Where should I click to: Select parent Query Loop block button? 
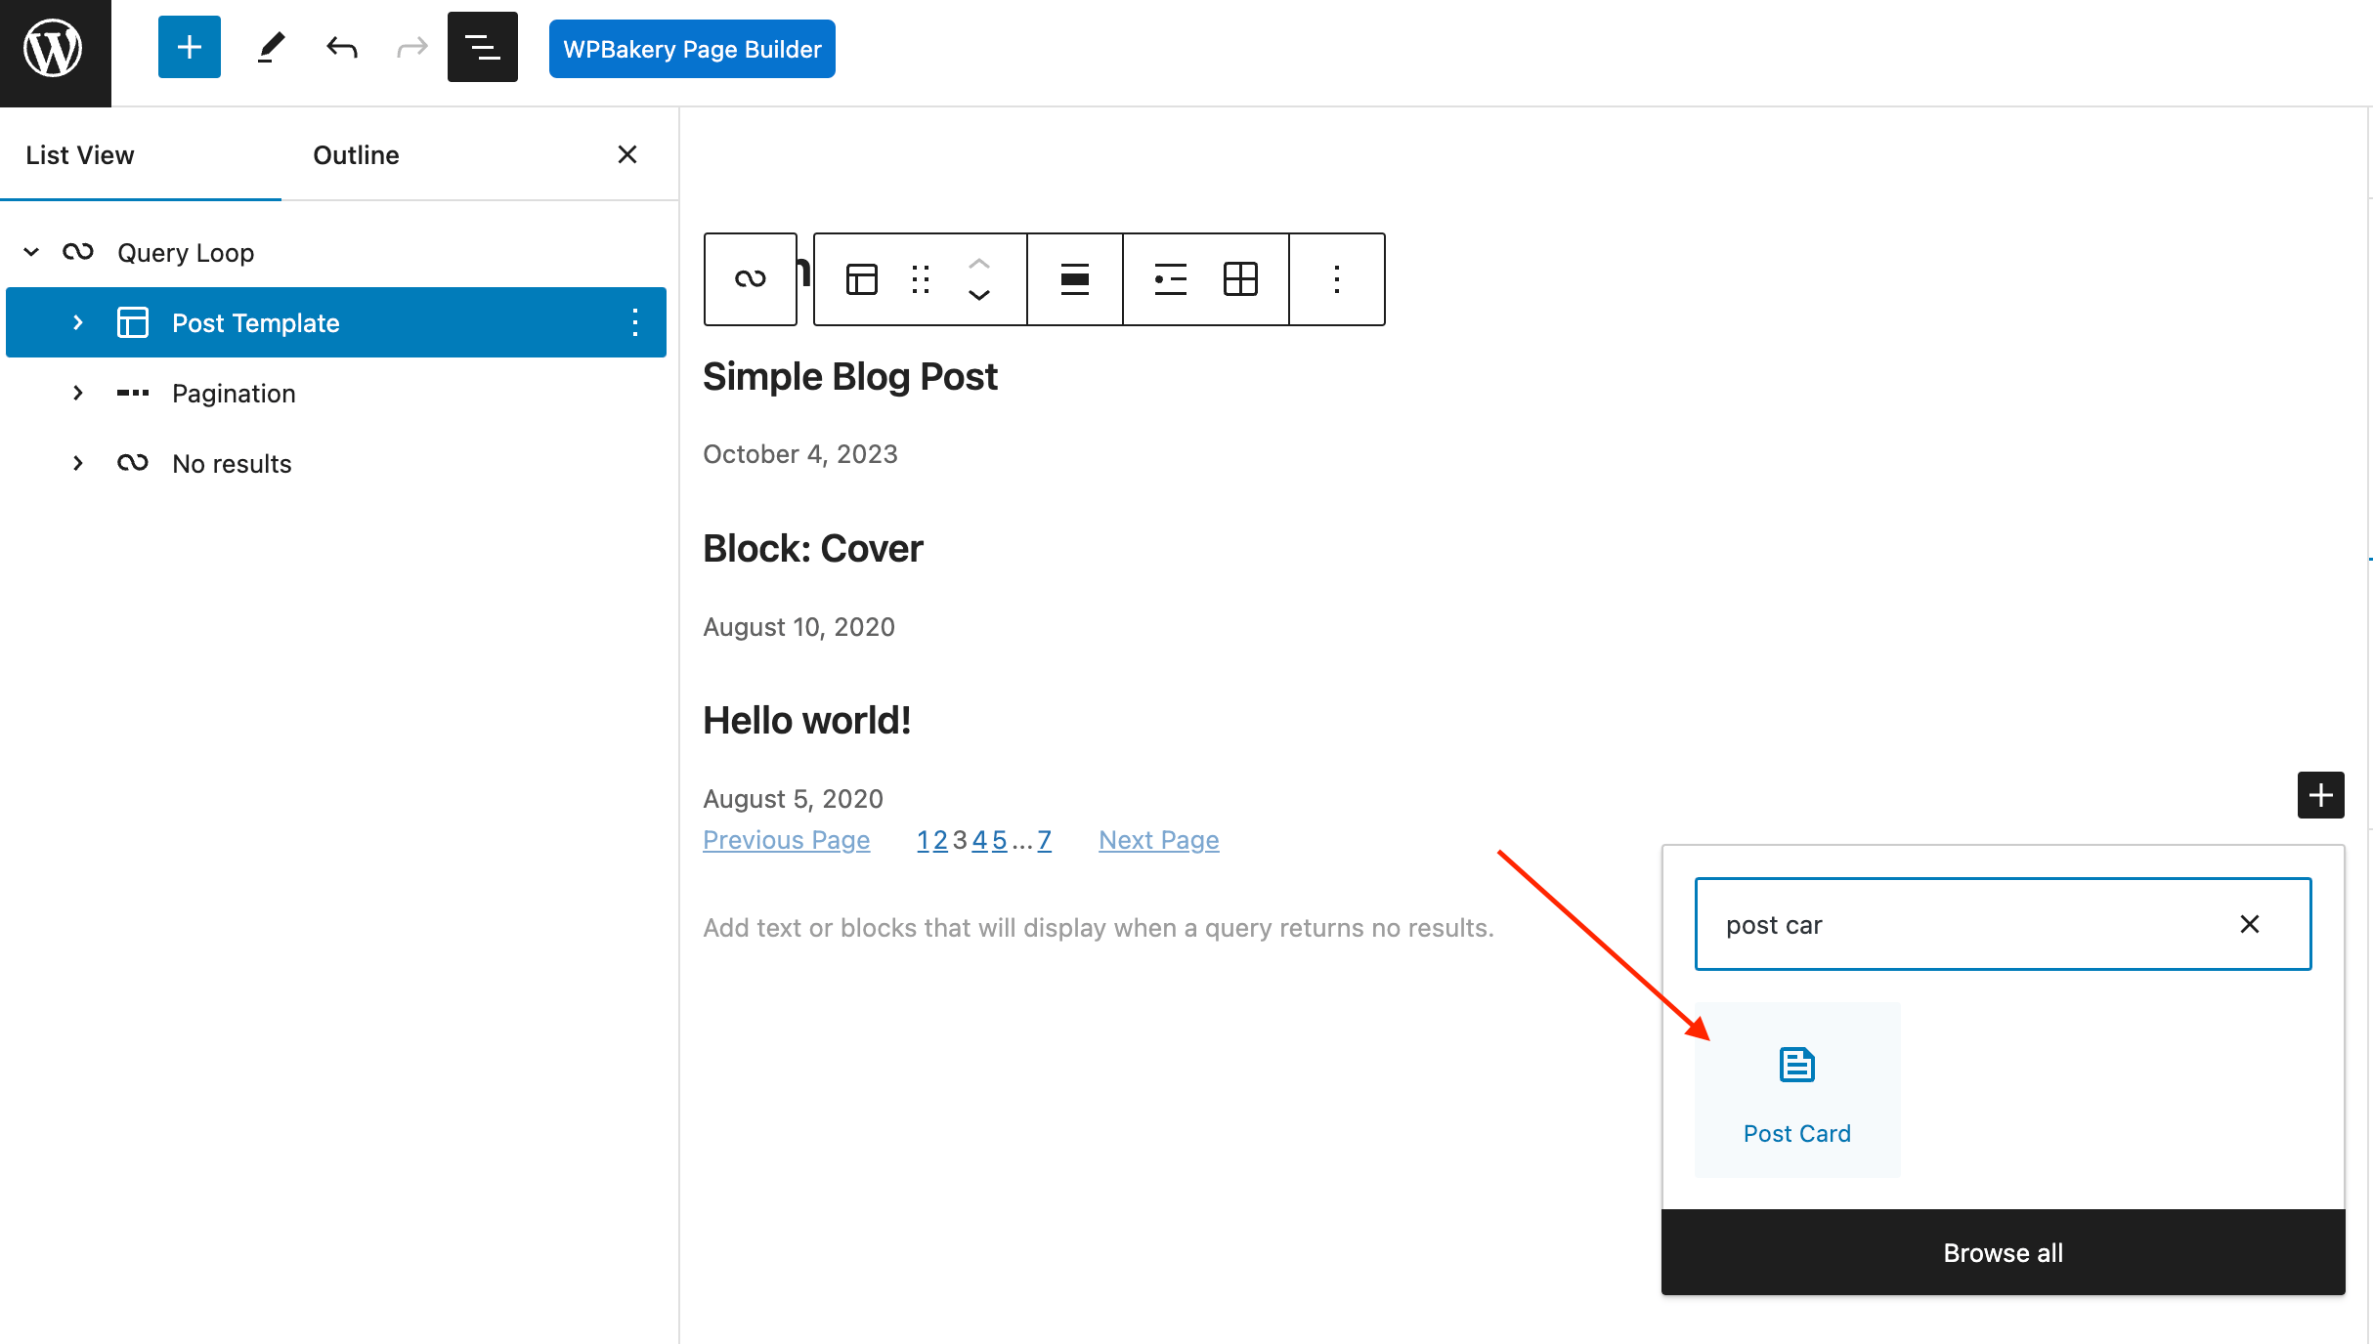[751, 279]
